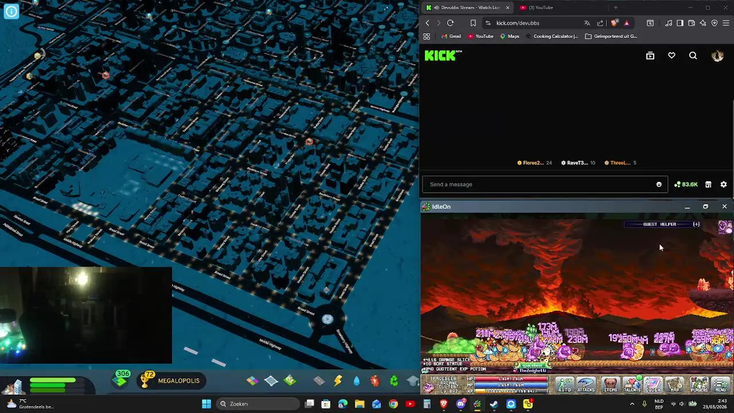Open the Kick profile avatar menu
This screenshot has height=413, width=734.
717,56
